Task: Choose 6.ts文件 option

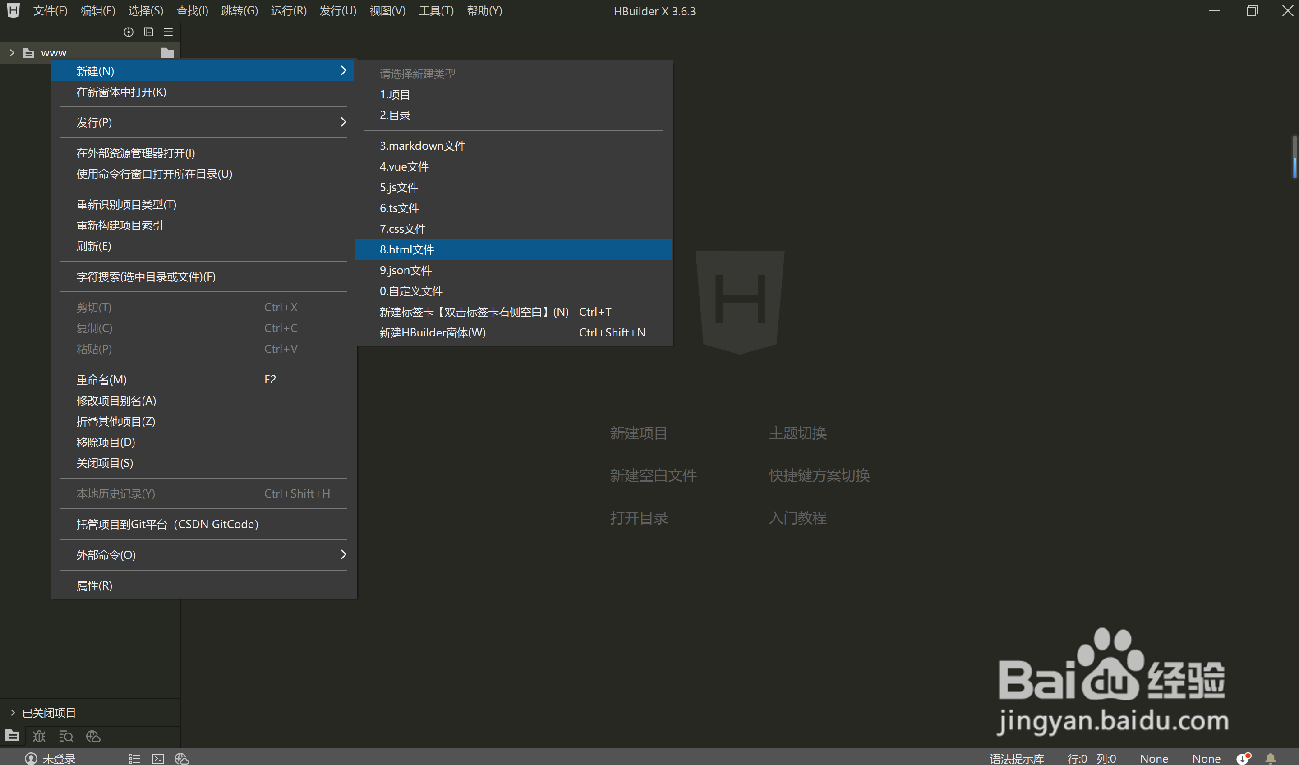Action: pyautogui.click(x=513, y=208)
